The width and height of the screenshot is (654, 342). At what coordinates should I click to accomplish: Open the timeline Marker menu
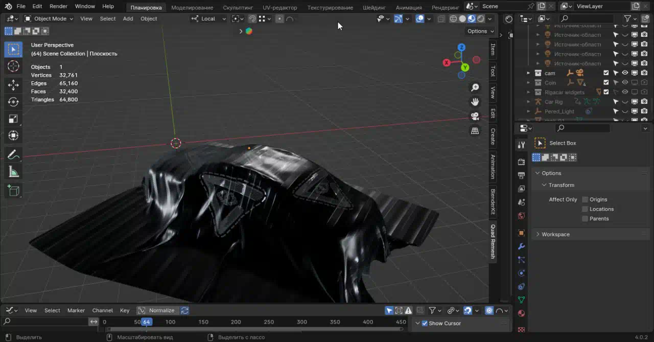click(x=76, y=310)
